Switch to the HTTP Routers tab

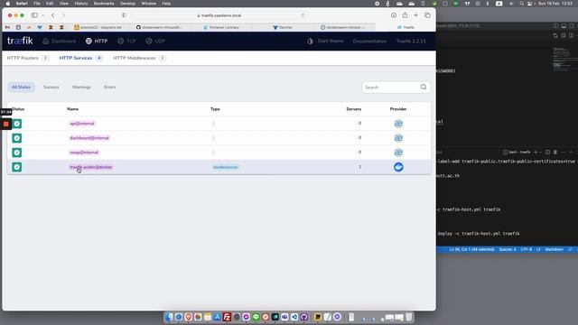[28, 58]
